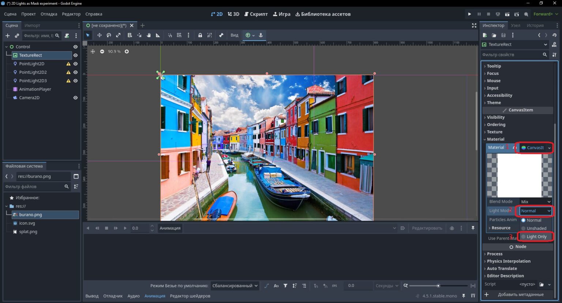Screen dimensions: 562x303
Task: Click the lock selected node icon
Action: point(200,35)
